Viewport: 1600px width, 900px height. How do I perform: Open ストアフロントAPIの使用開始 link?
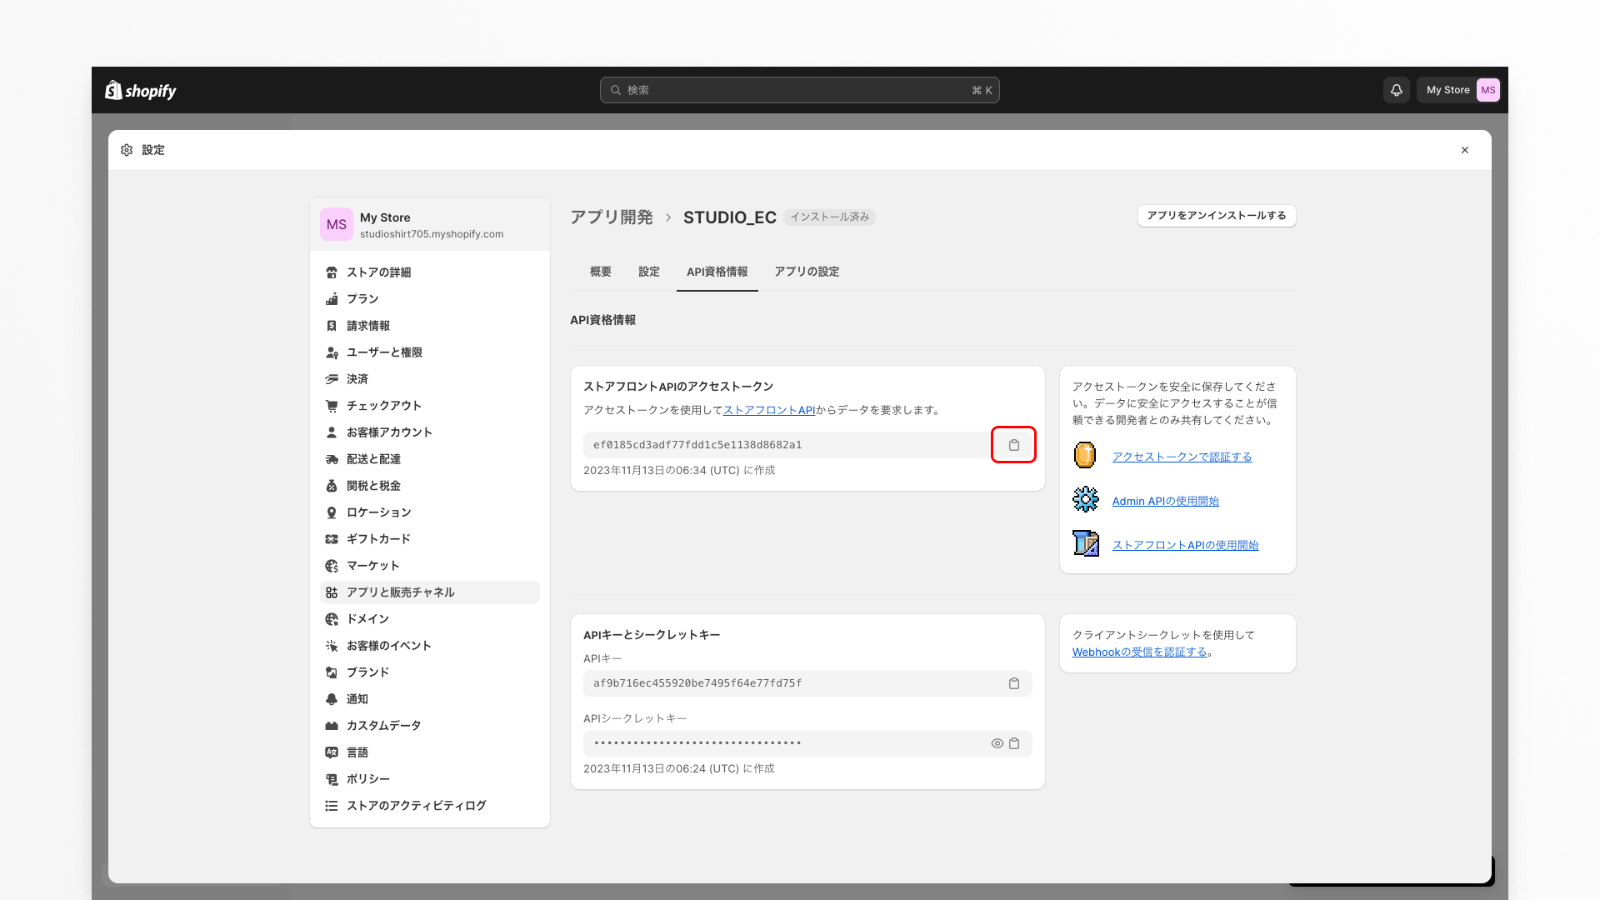point(1185,545)
